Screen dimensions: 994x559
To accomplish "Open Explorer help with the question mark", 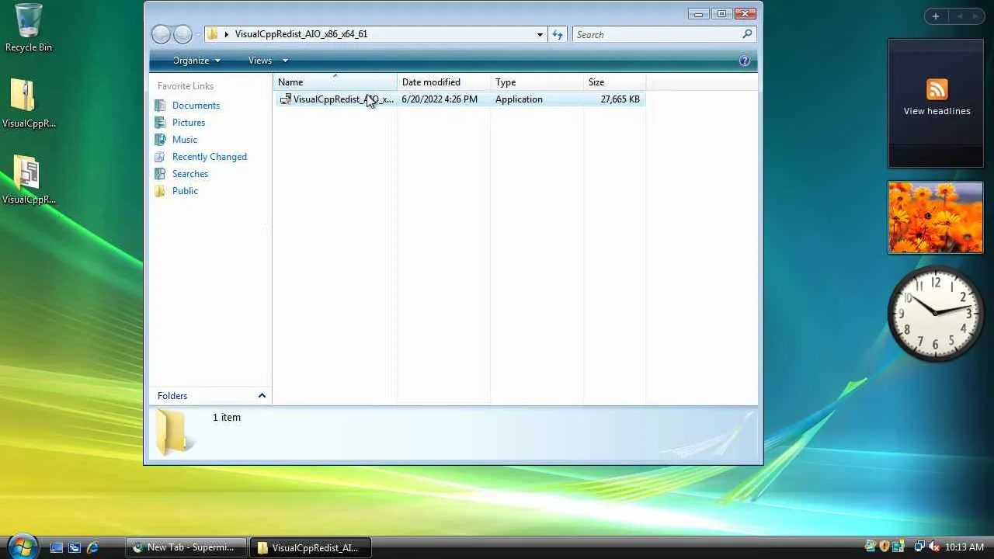I will click(x=745, y=61).
